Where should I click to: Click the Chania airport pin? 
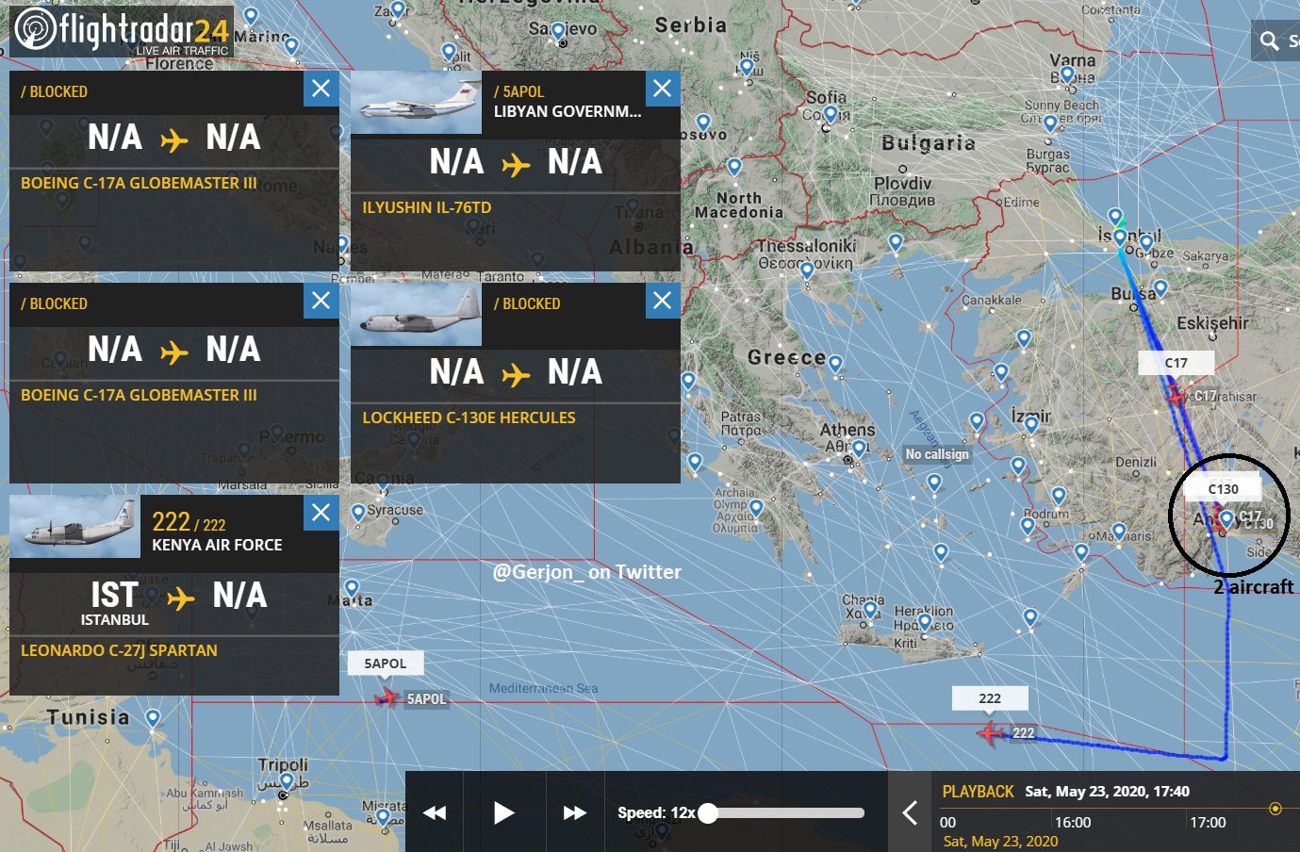click(869, 609)
